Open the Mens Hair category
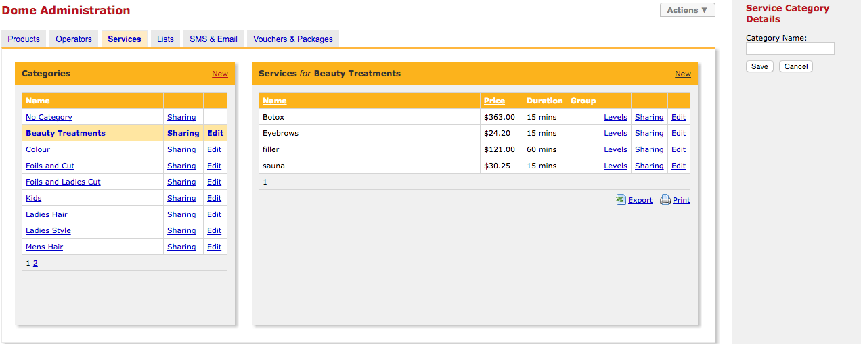This screenshot has height=344, width=861. pyautogui.click(x=44, y=247)
